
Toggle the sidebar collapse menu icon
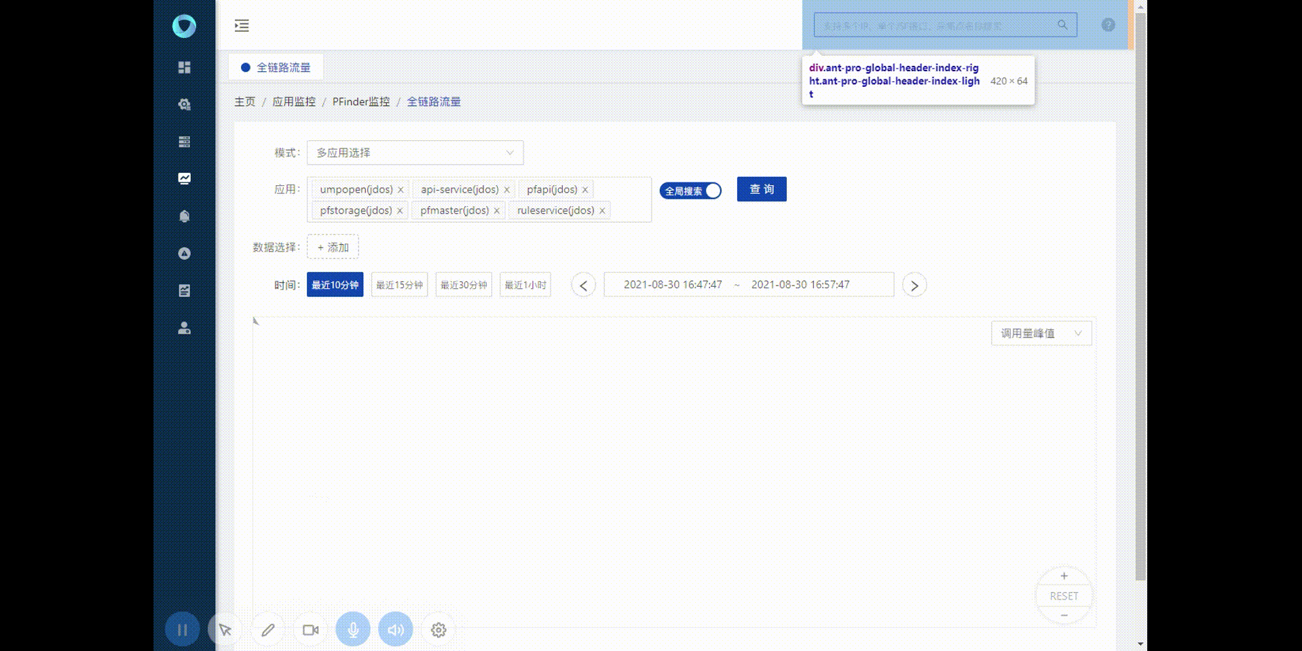coord(242,26)
